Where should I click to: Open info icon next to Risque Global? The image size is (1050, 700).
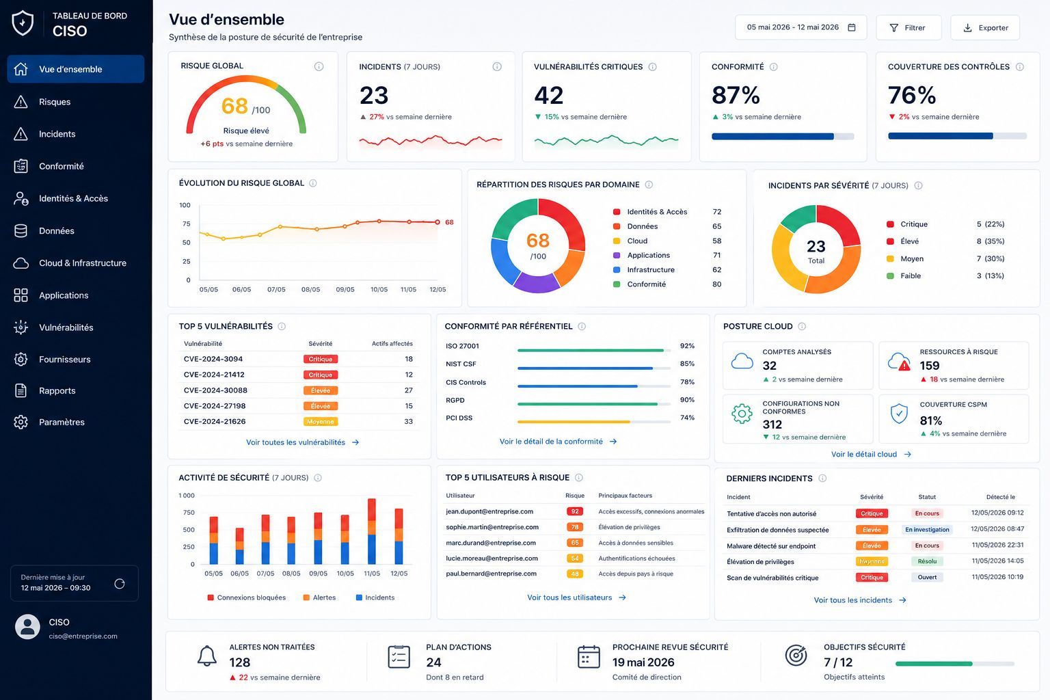[x=319, y=66]
